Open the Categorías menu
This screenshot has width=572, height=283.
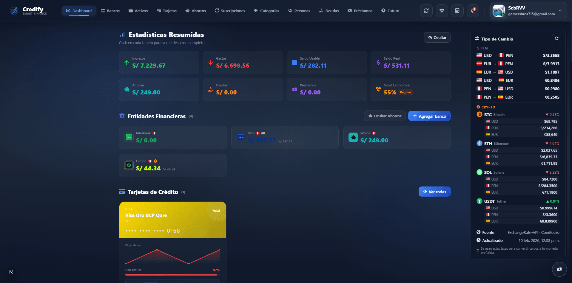[266, 10]
